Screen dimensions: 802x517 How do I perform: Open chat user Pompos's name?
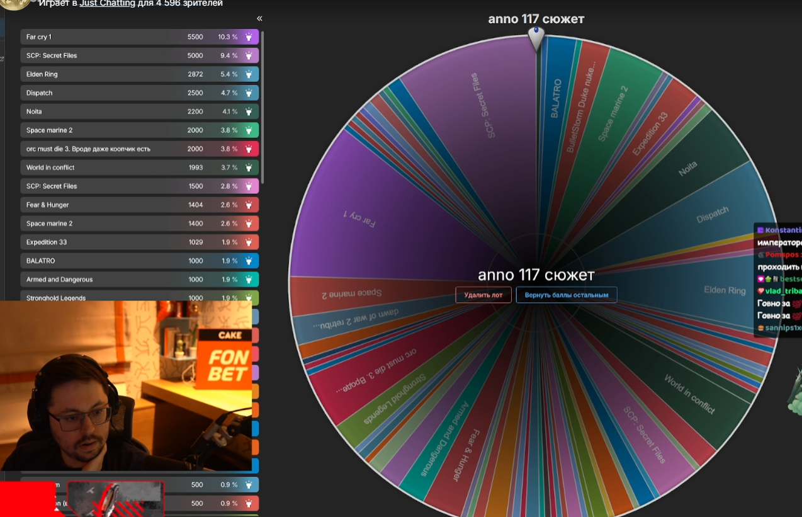tap(784, 254)
